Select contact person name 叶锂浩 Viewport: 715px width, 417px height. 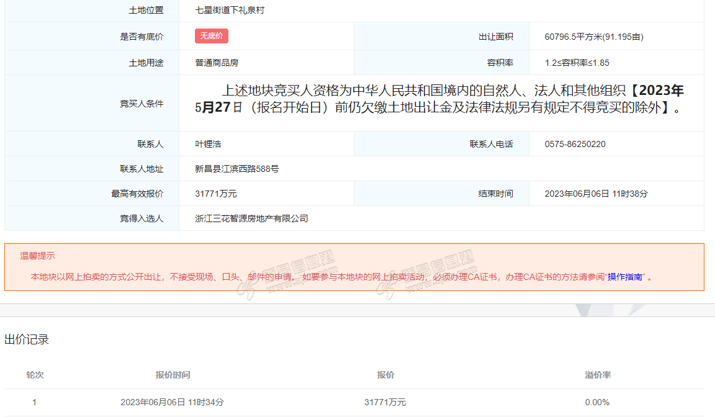coord(208,144)
